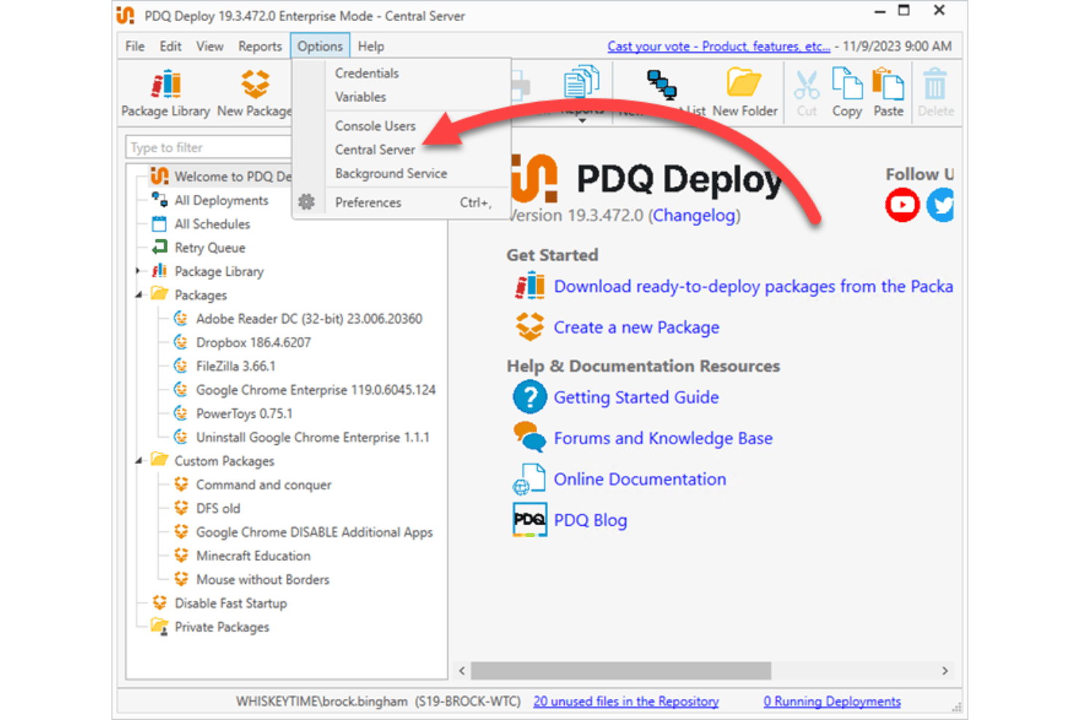Open the View menu
1080x720 pixels.
(209, 46)
